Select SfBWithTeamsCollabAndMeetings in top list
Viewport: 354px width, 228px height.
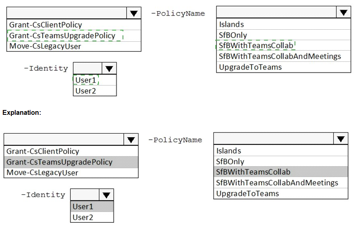point(280,56)
